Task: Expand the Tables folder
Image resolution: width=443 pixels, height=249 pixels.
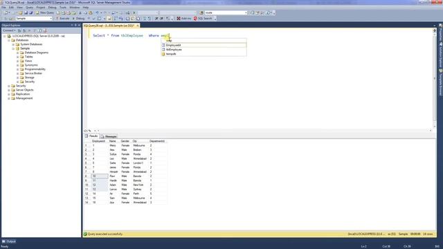Action: tap(17, 57)
